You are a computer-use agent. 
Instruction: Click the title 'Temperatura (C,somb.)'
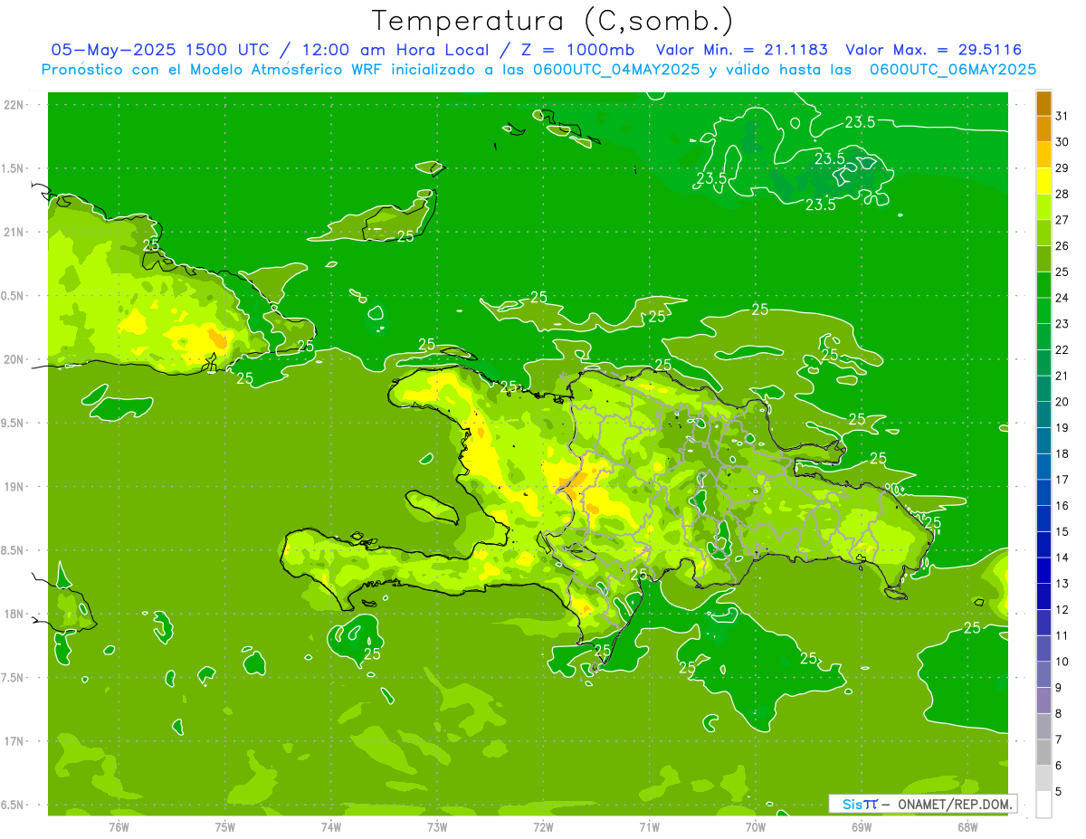(x=553, y=22)
